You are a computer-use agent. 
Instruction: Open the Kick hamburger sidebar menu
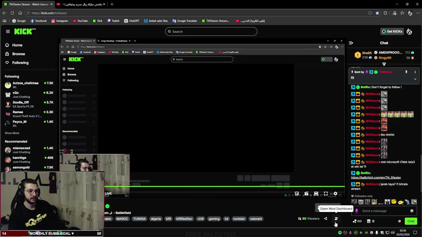point(8,31)
